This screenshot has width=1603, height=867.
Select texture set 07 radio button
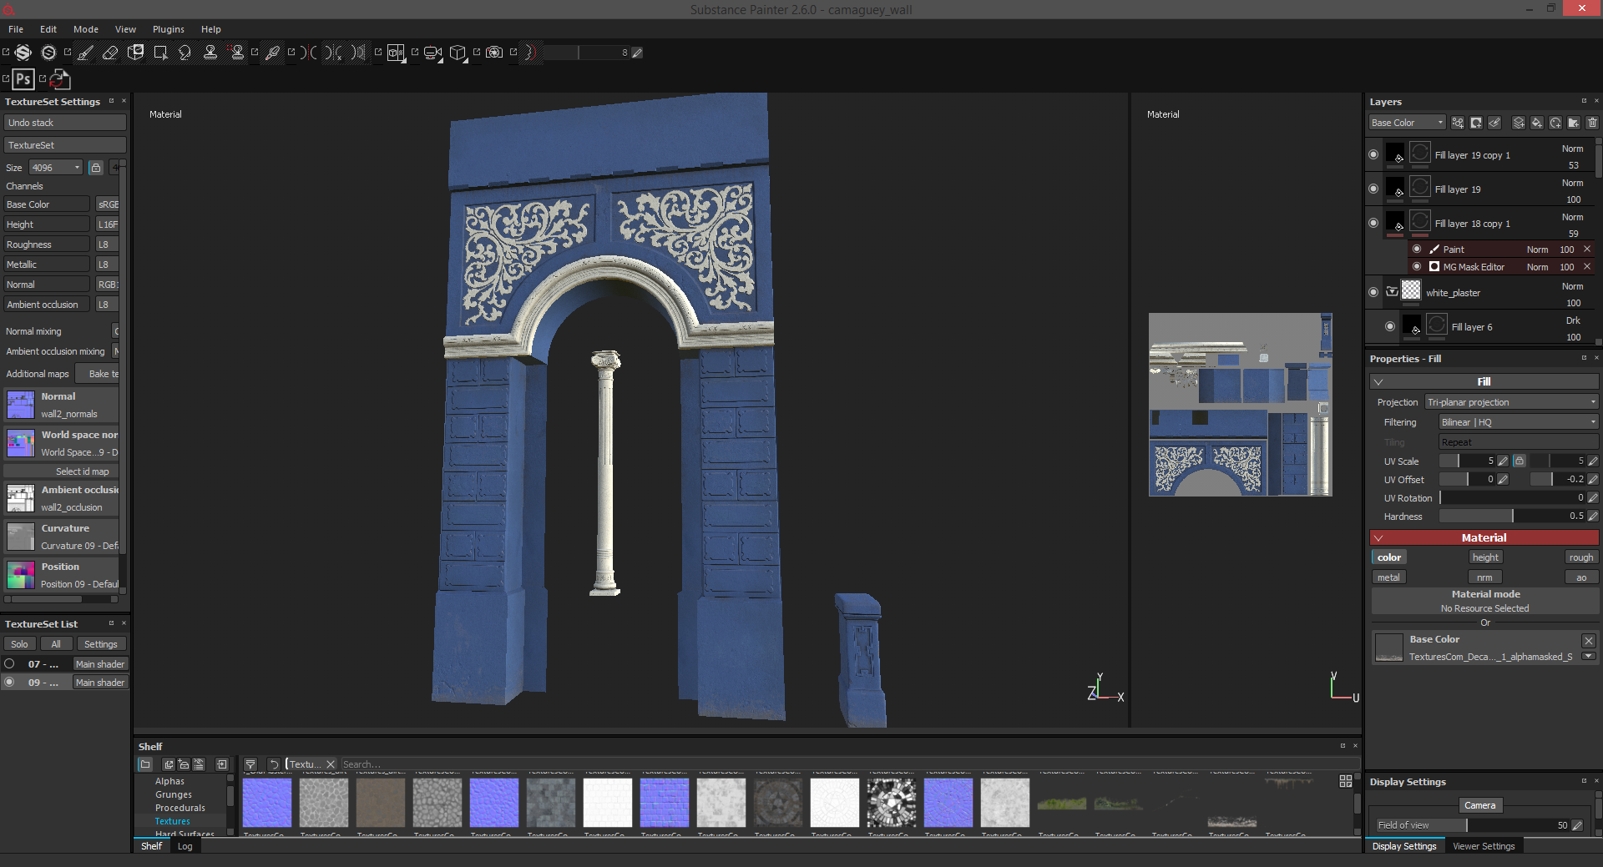(10, 663)
